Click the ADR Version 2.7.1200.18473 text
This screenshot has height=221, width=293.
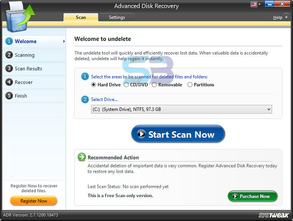click(30, 215)
